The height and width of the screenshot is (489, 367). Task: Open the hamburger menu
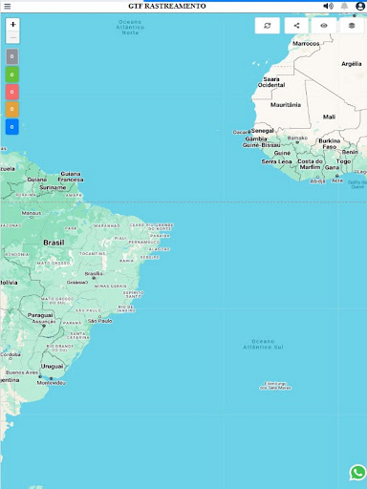(8, 7)
